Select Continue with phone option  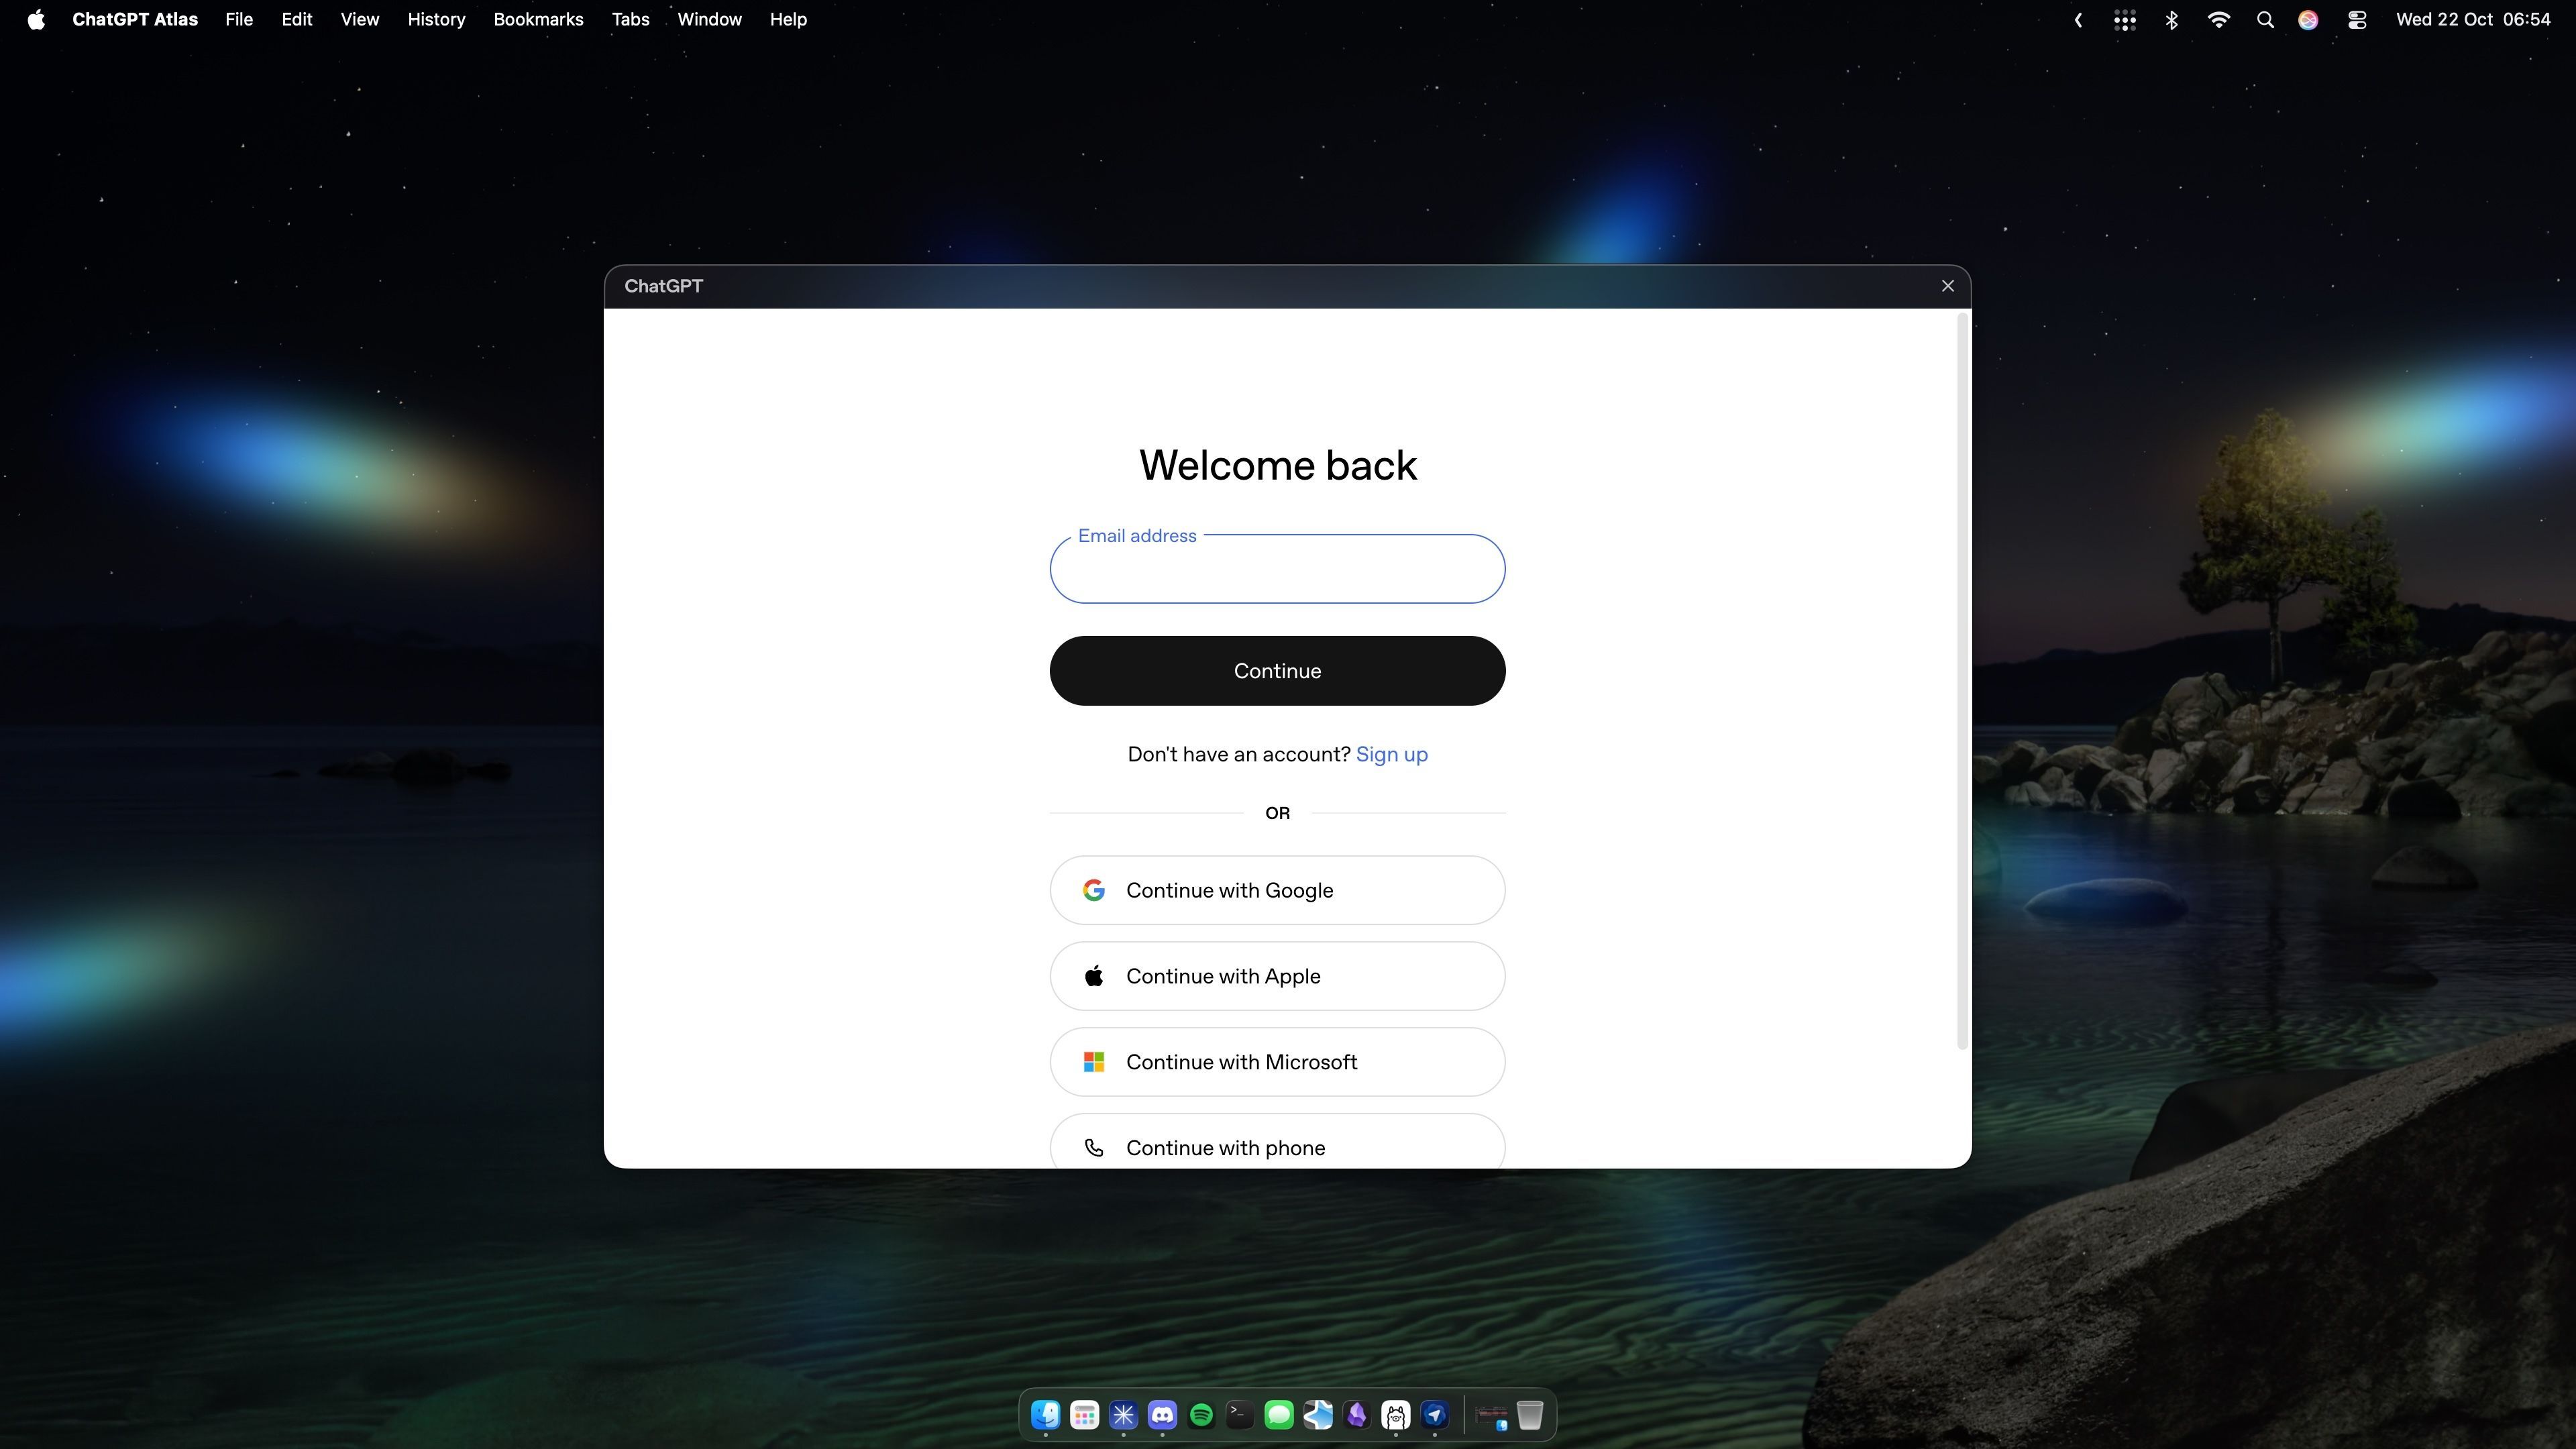[1277, 1146]
